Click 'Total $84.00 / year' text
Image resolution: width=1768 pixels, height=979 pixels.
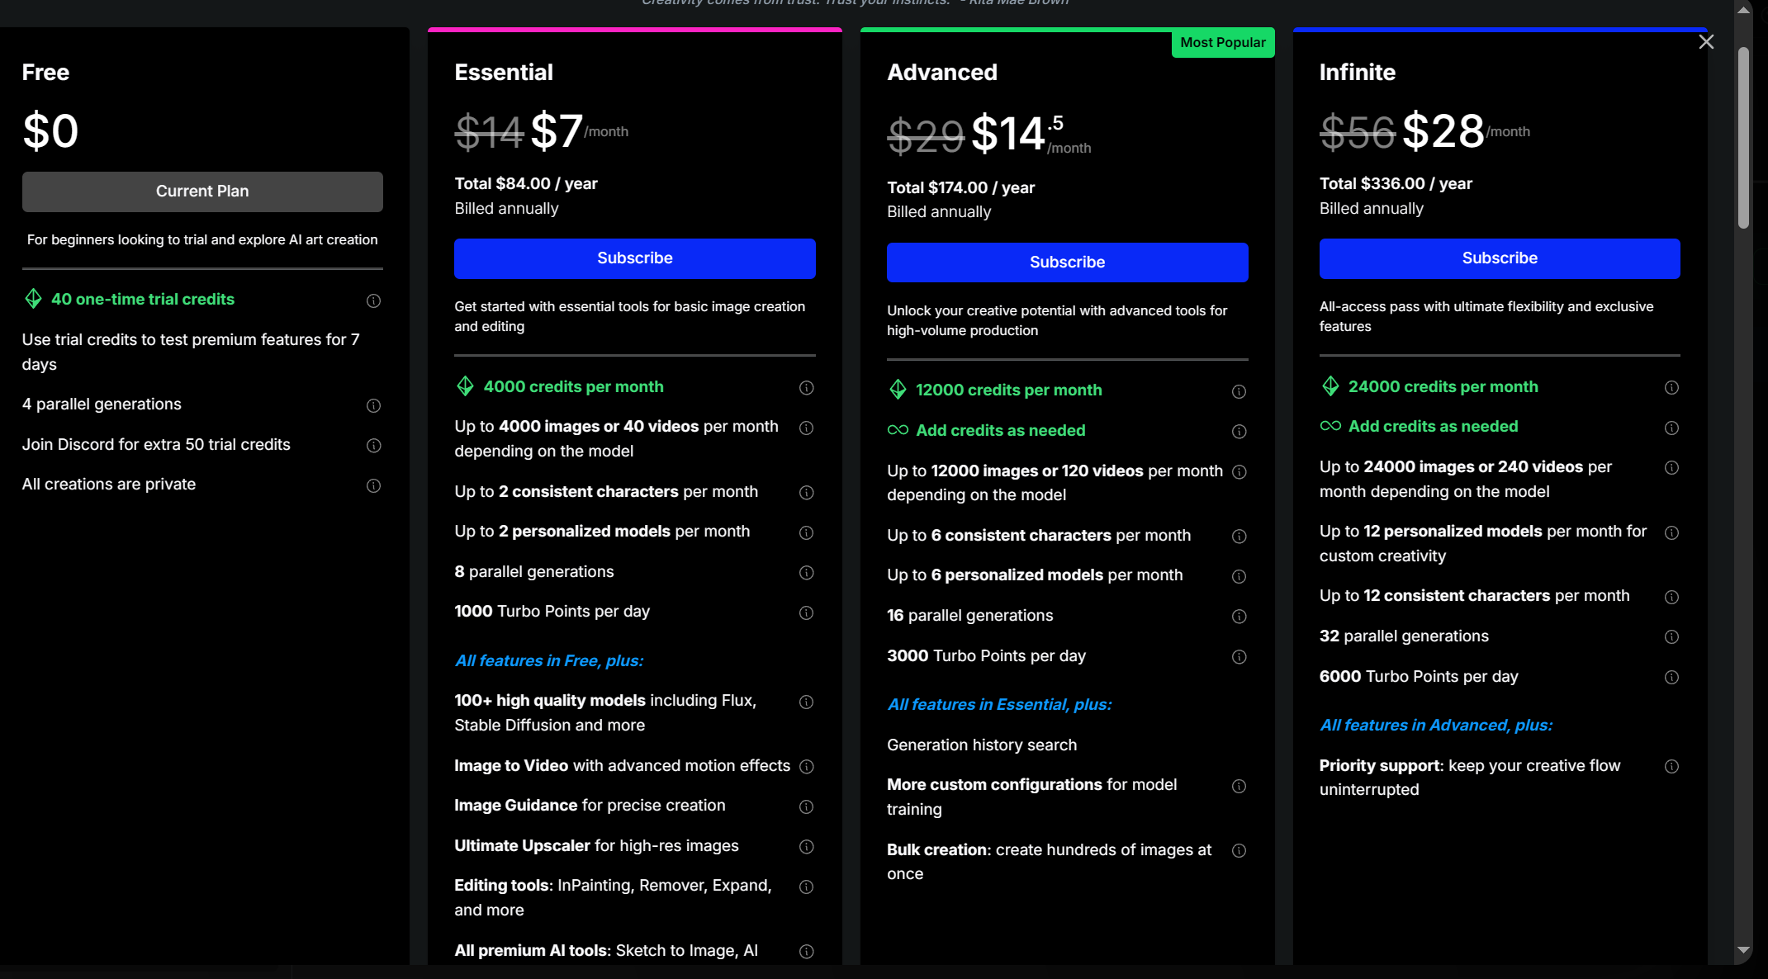tap(526, 184)
